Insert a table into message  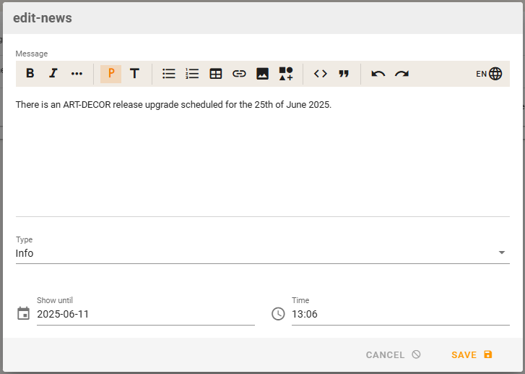click(216, 74)
